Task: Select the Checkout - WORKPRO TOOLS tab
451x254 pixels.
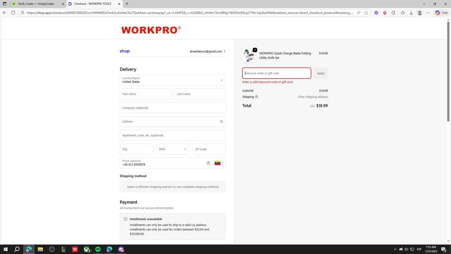Action: (93, 4)
